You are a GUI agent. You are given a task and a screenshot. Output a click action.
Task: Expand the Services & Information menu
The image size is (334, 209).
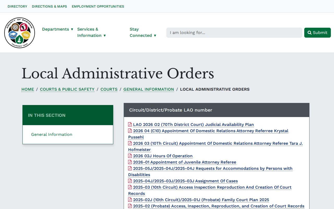92,32
